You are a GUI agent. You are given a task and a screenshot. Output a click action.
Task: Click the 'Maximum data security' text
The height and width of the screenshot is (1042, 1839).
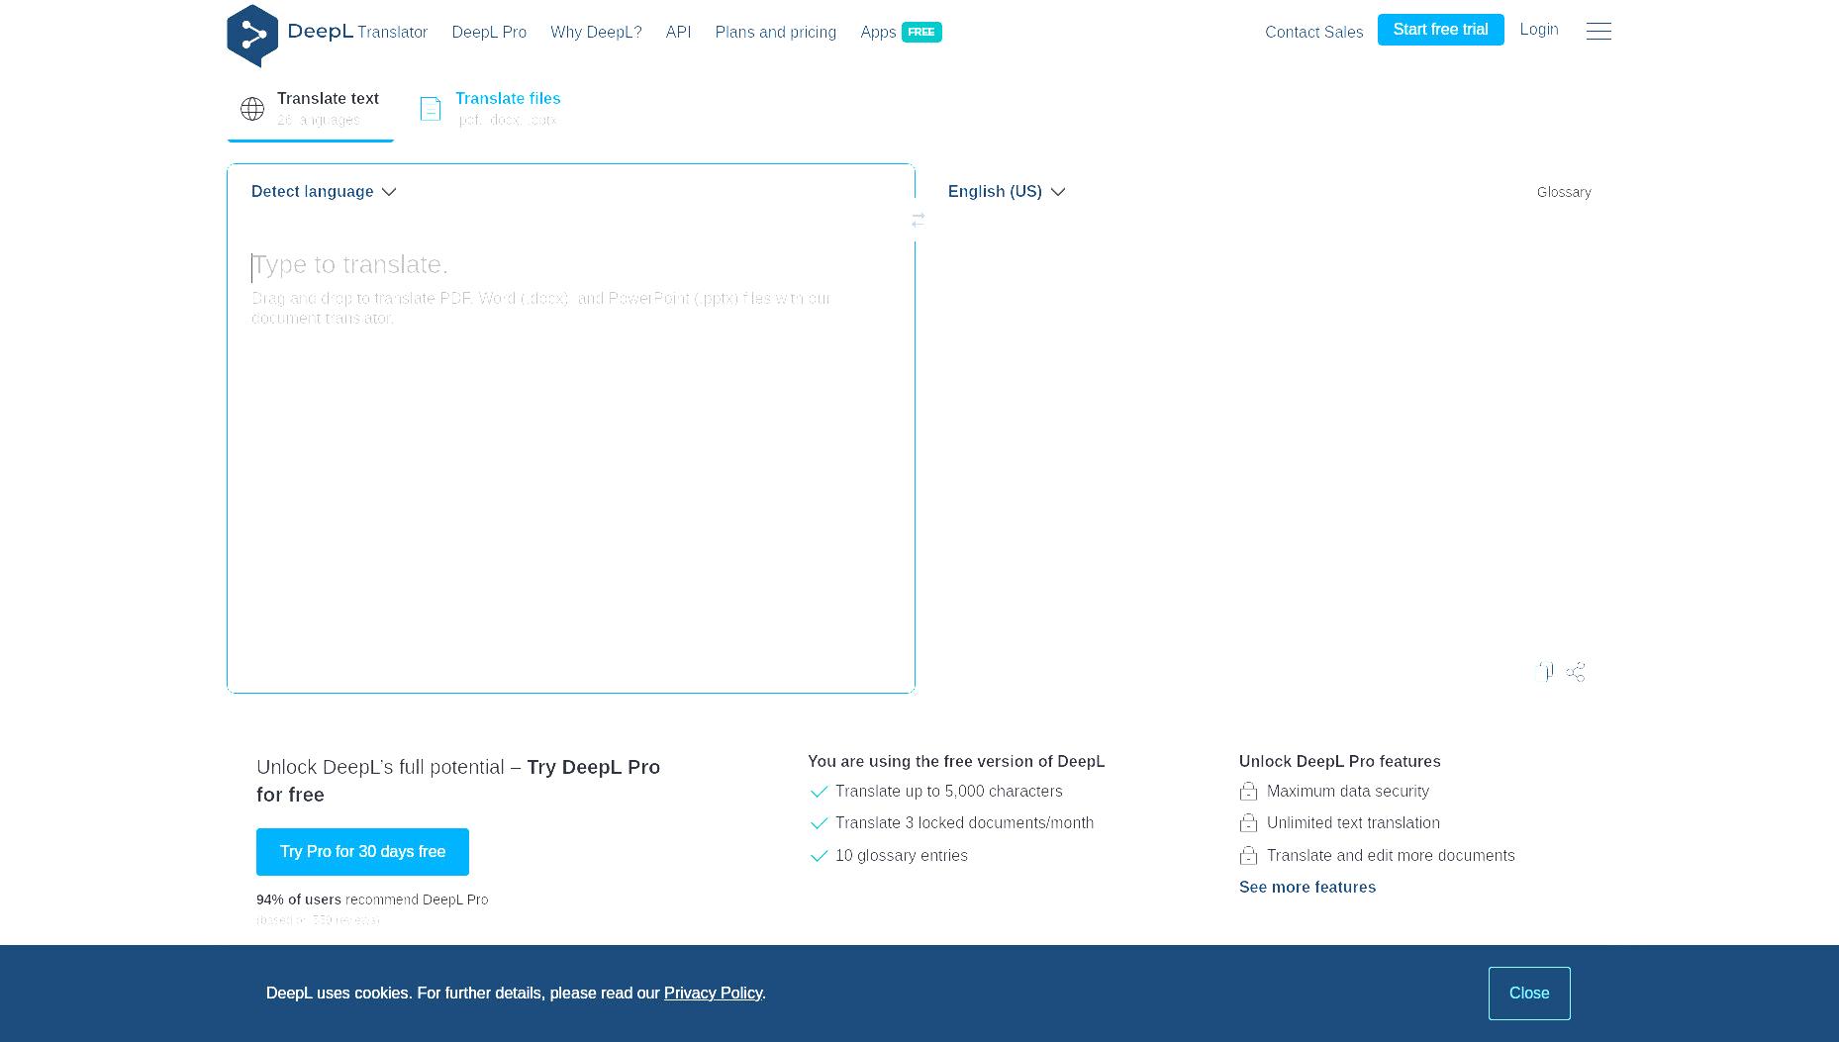[1348, 792]
